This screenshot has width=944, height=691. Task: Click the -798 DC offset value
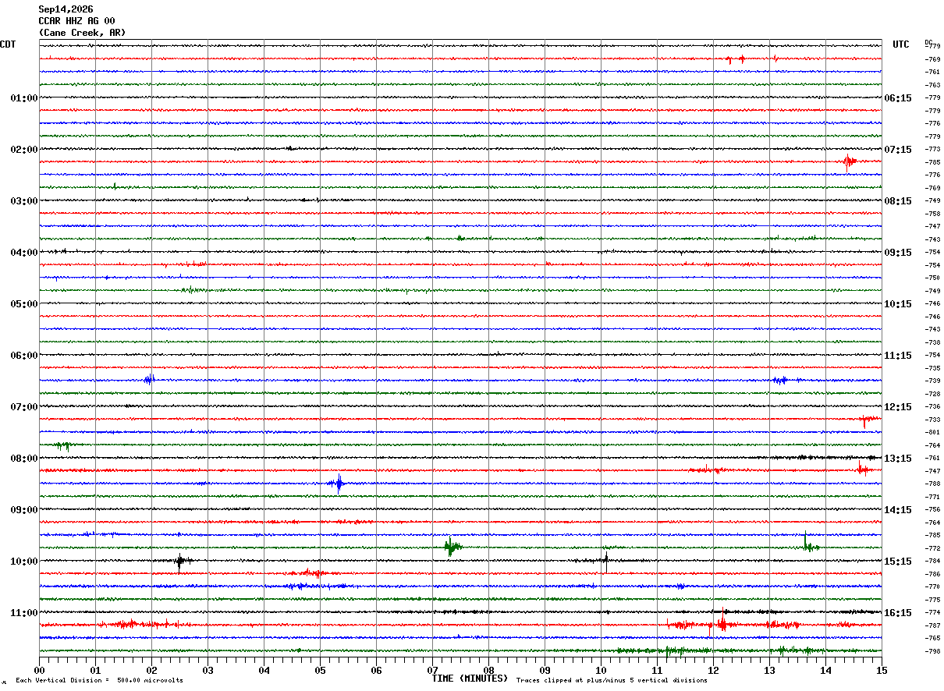click(x=932, y=651)
